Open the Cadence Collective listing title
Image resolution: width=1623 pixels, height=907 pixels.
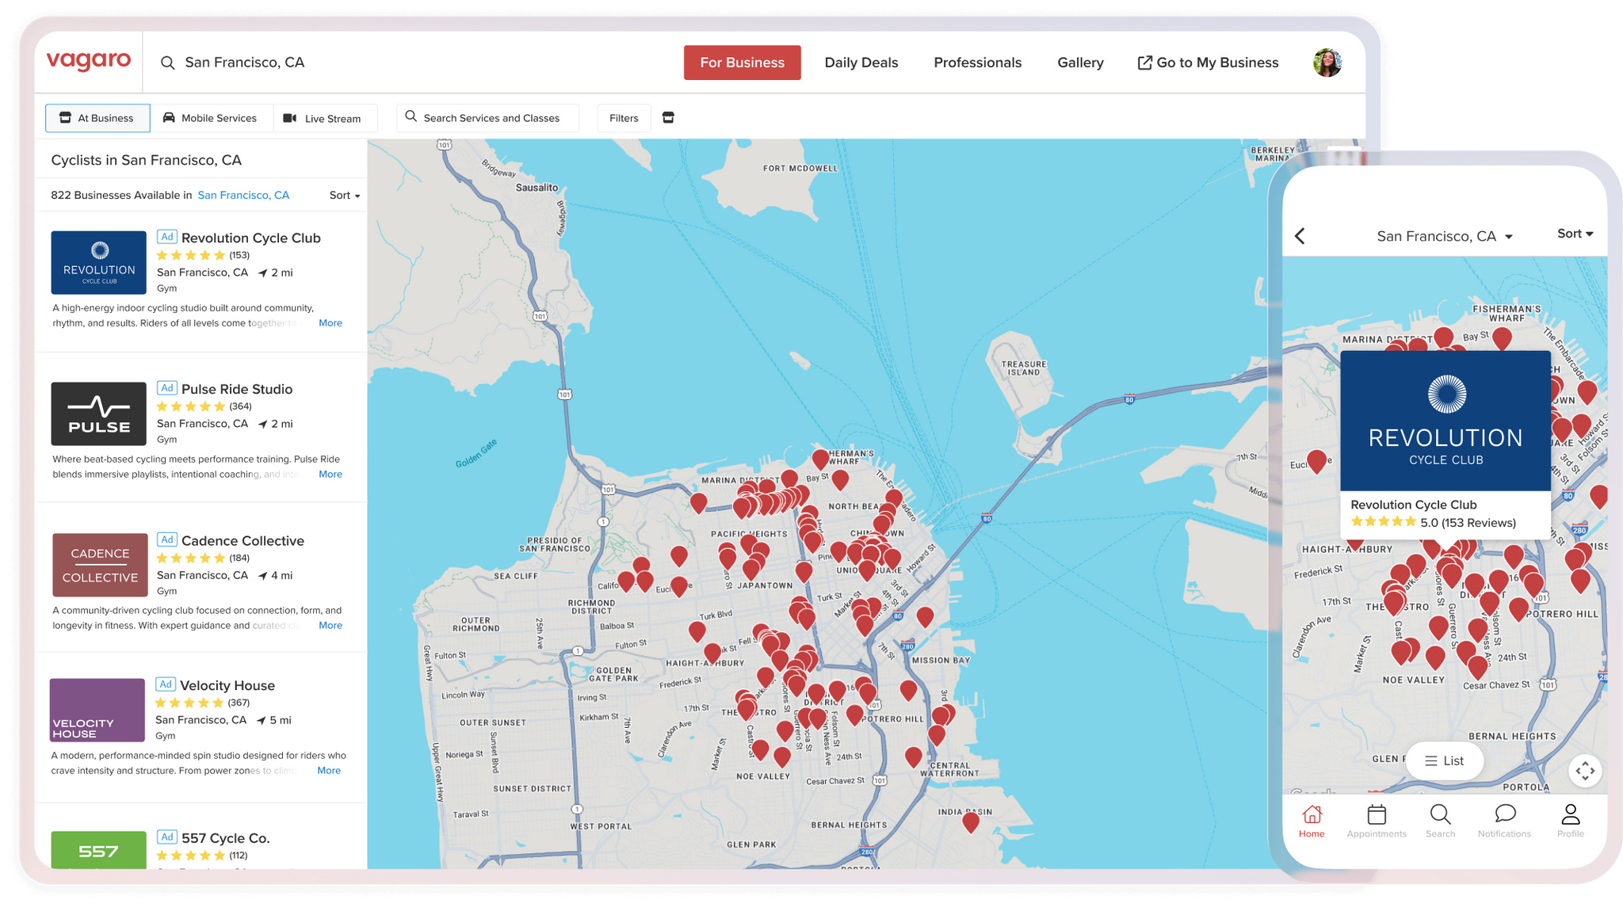click(242, 540)
